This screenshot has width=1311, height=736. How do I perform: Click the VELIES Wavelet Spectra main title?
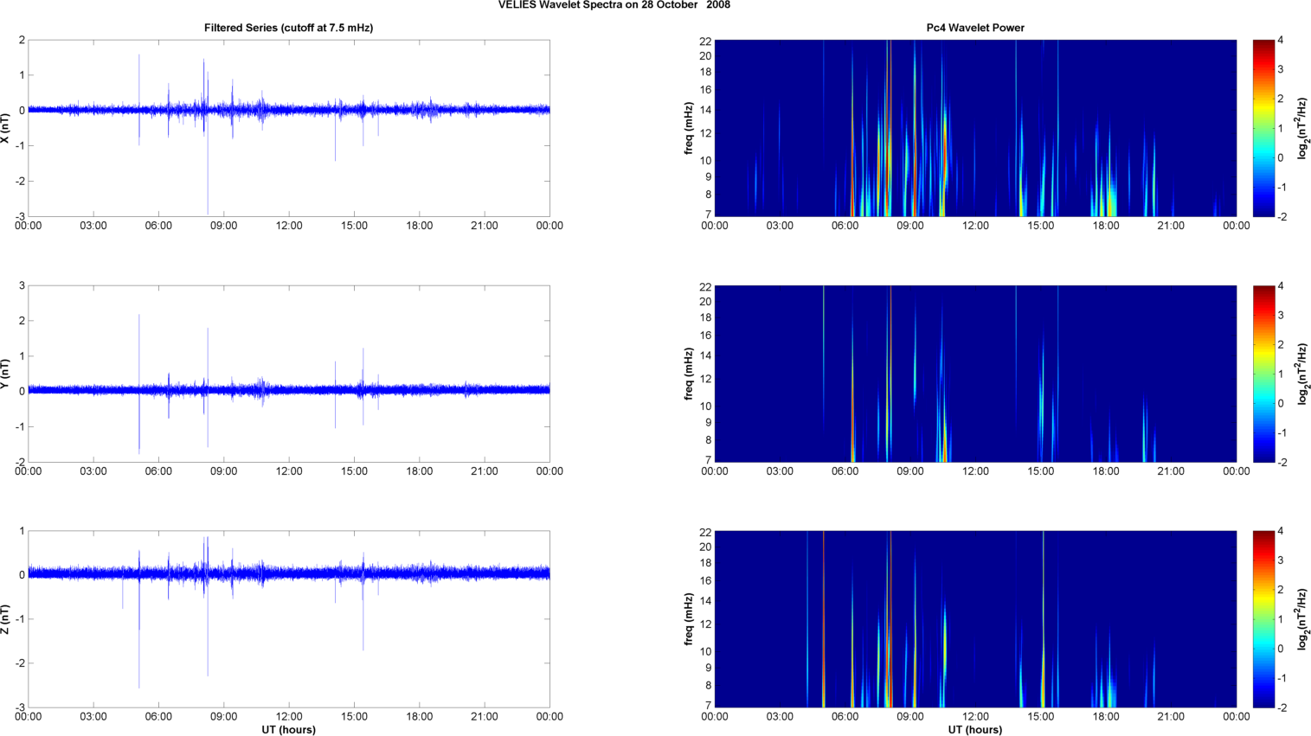pyautogui.click(x=614, y=5)
